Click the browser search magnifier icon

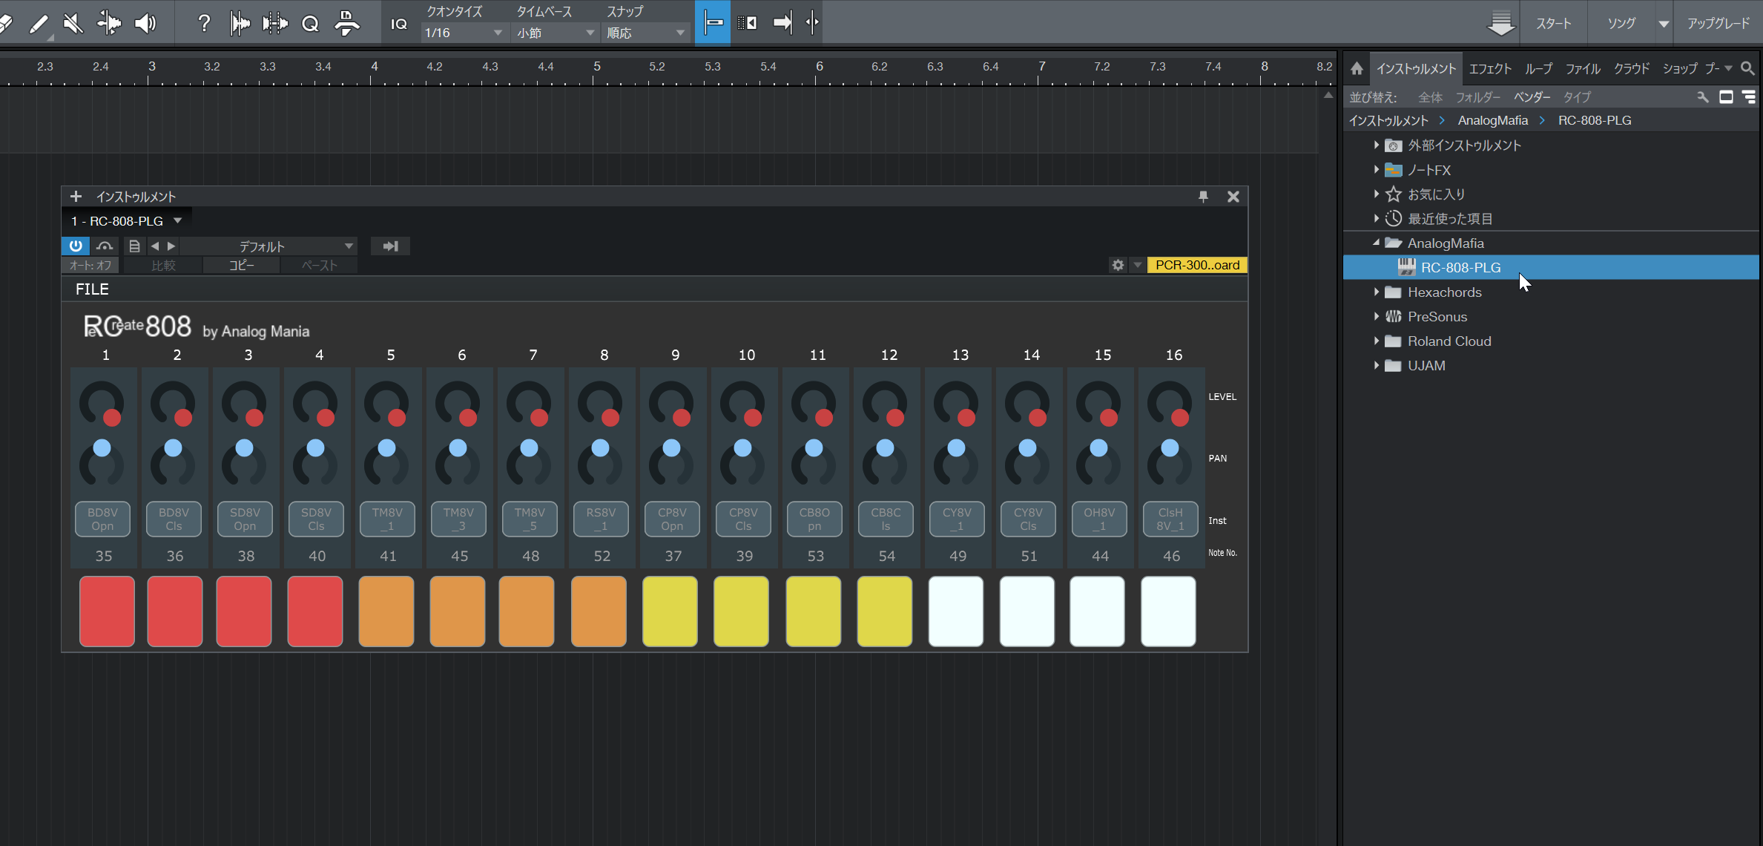1747,68
